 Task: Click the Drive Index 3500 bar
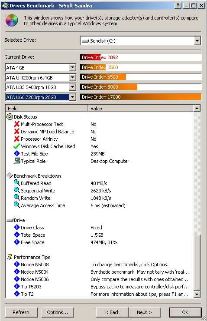click(141, 67)
